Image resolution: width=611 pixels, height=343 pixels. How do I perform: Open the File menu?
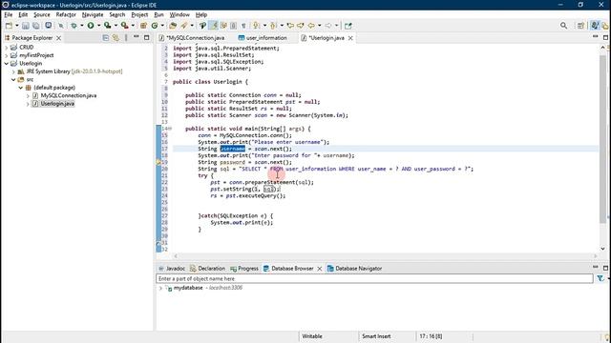[x=9, y=14]
